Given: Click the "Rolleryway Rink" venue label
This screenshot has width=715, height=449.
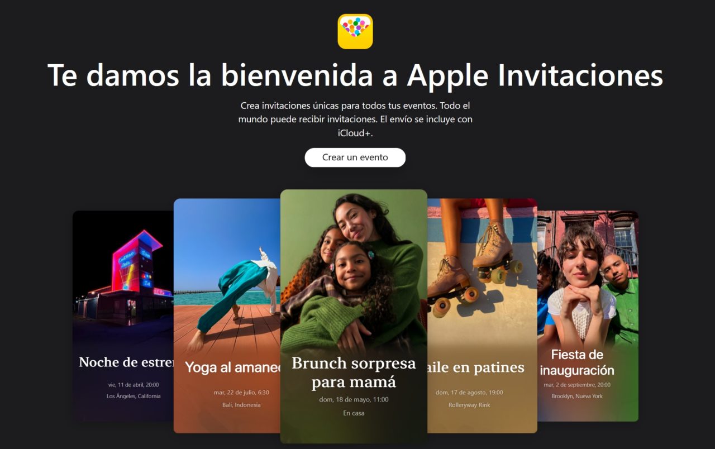Looking at the screenshot, I should (469, 405).
